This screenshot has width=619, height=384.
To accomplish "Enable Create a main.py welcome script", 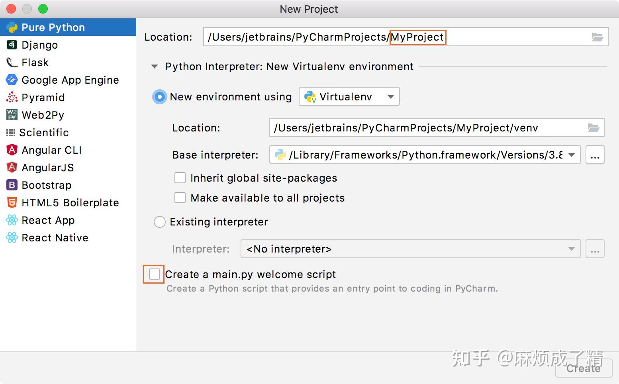I will click(153, 274).
